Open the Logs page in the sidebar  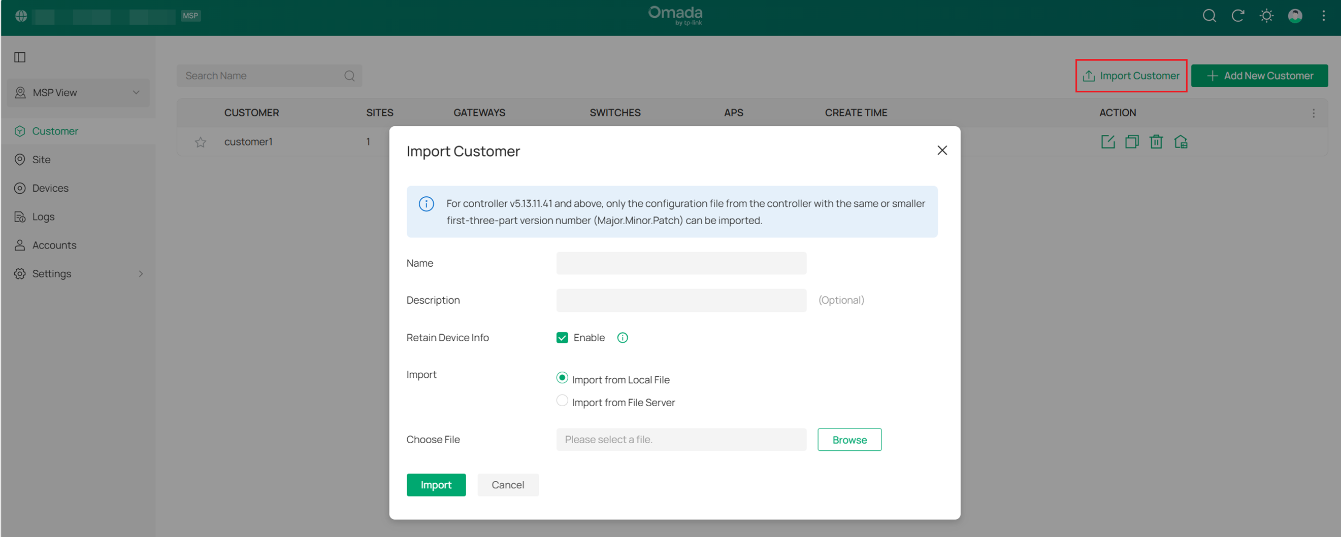point(43,216)
